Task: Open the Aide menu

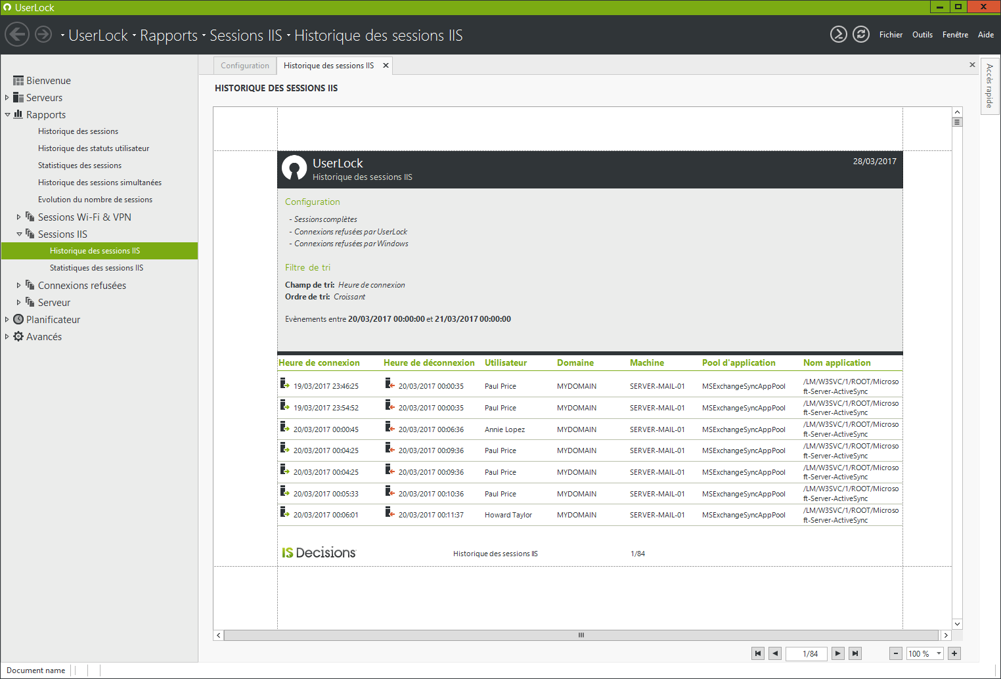Action: pos(986,35)
